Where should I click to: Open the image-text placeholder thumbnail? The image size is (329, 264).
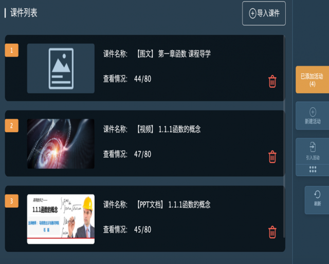click(x=61, y=69)
